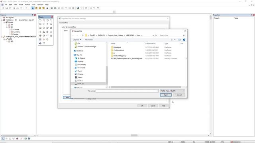Screen dimensions: 255x143
Task: Open Documents in navigation pane
Action: [81, 64]
